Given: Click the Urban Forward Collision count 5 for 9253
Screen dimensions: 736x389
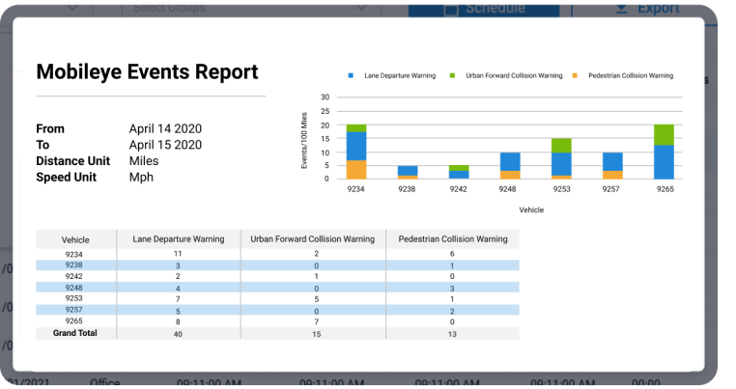Looking at the screenshot, I should click(x=317, y=299).
